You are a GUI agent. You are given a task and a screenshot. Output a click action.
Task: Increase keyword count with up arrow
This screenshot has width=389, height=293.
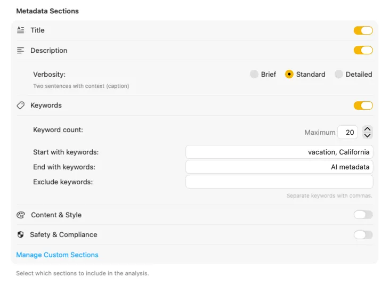[367, 129]
